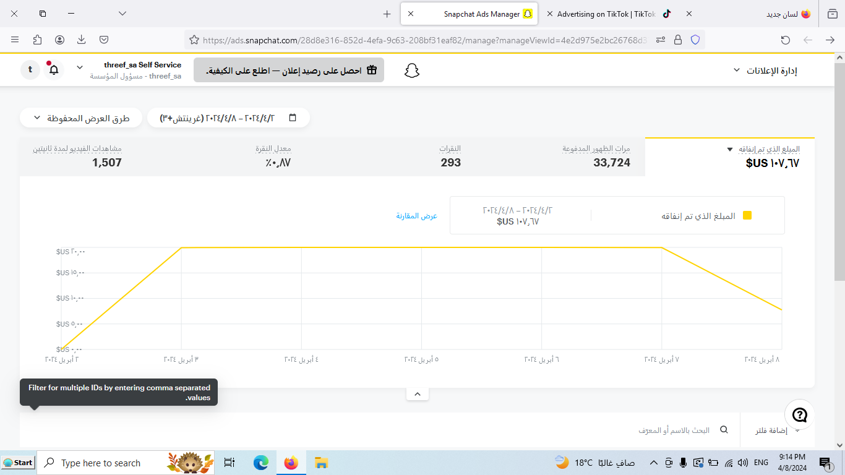Open the account avatar labeled t
The height and width of the screenshot is (475, 845).
tap(30, 70)
